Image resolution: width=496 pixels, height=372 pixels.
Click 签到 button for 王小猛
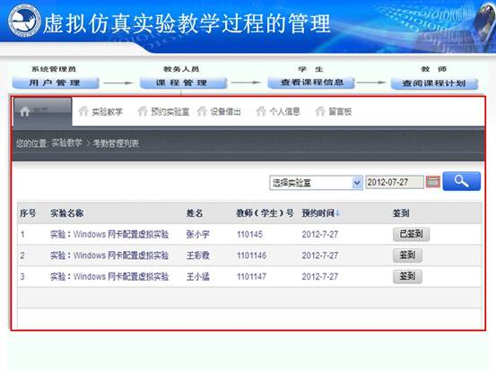pyautogui.click(x=407, y=277)
